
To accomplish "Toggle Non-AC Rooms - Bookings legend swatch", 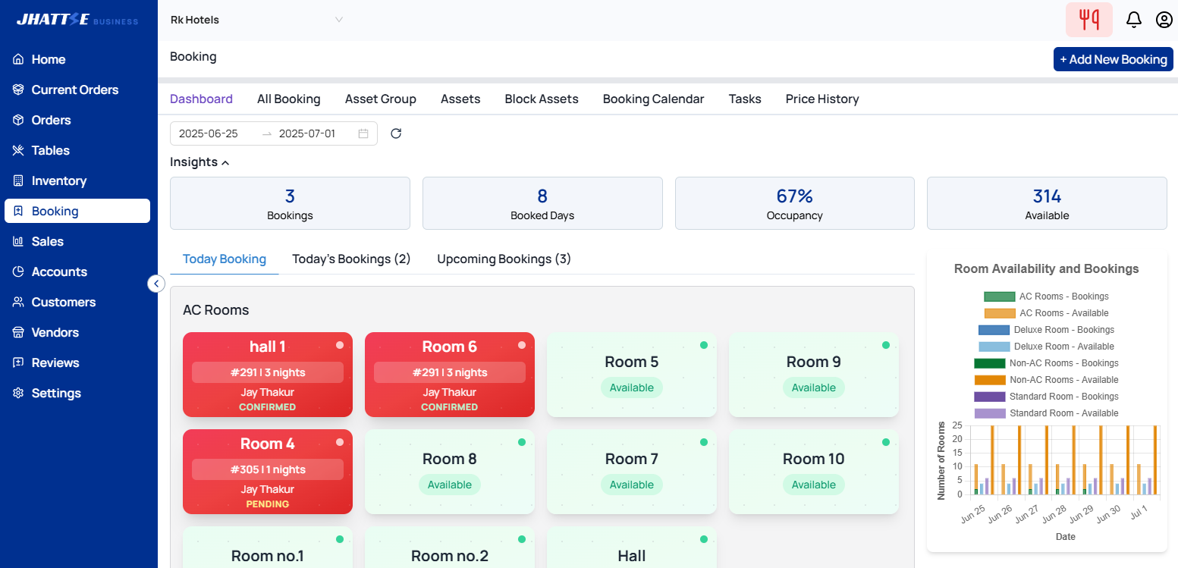I will coord(989,363).
